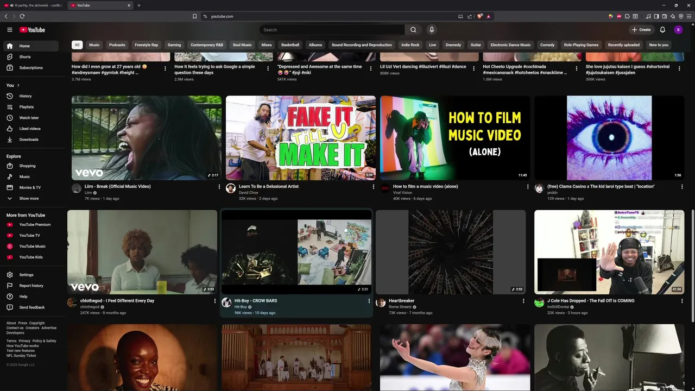Click the YouTube search input field
This screenshot has width=695, height=391.
click(x=332, y=30)
